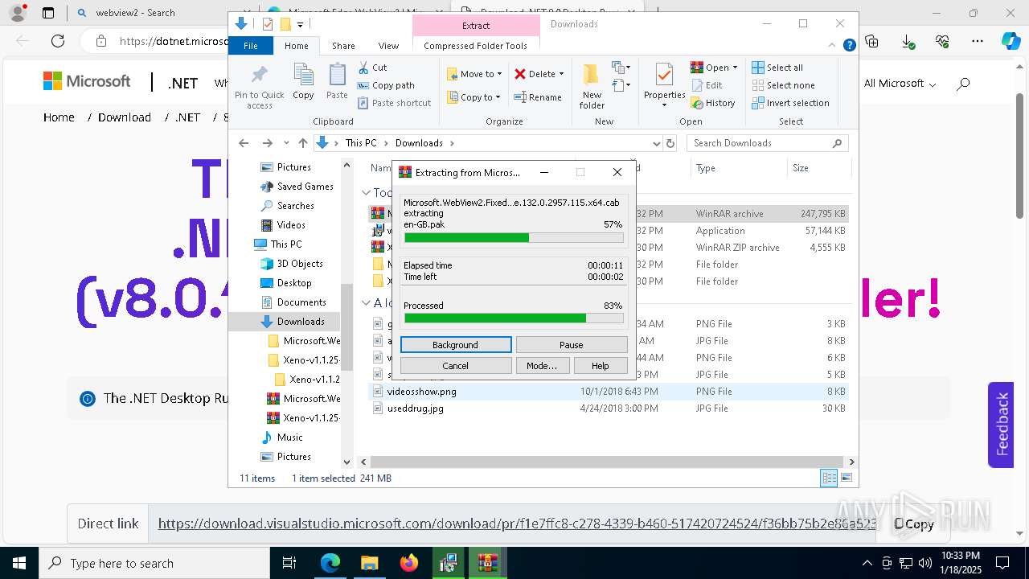Screen dimensions: 1029x579
Task: Click the Up directory arrow in Explorer
Action: (302, 143)
